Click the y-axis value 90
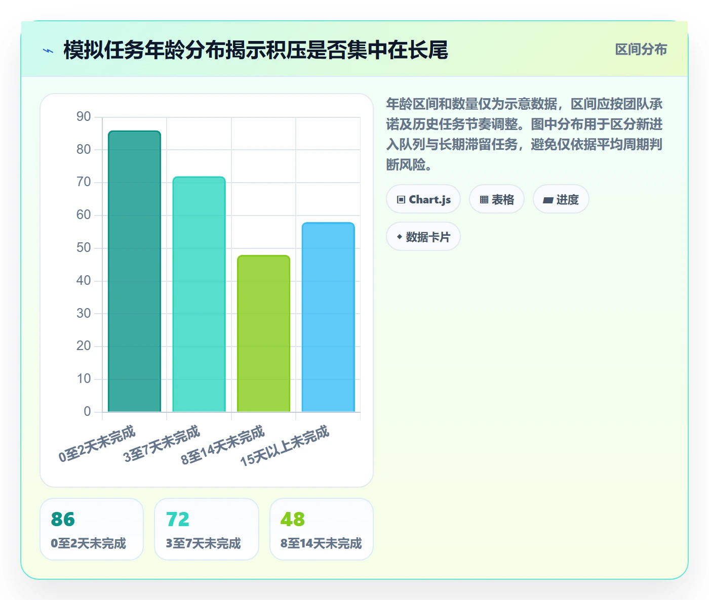The image size is (709, 600). [84, 117]
